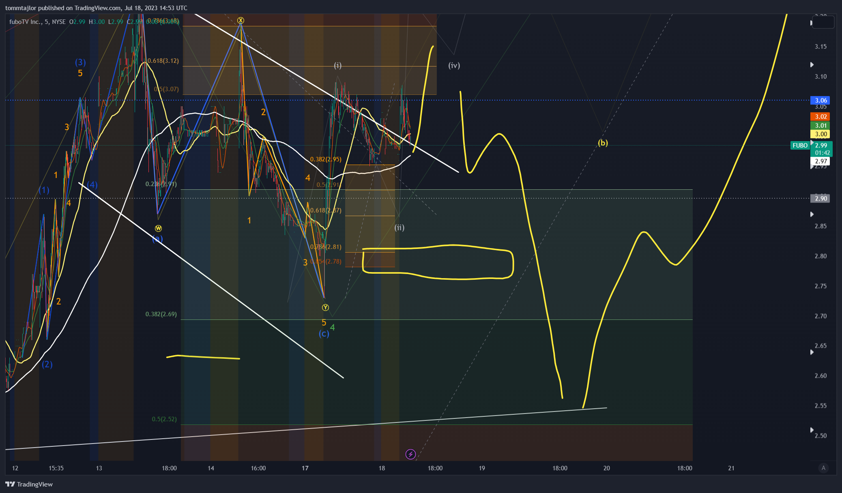Click the blue (4) wave label
Viewport: 842px width, 493px height.
(92, 185)
